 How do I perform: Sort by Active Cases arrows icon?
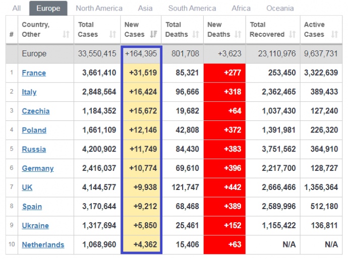[x=334, y=34]
